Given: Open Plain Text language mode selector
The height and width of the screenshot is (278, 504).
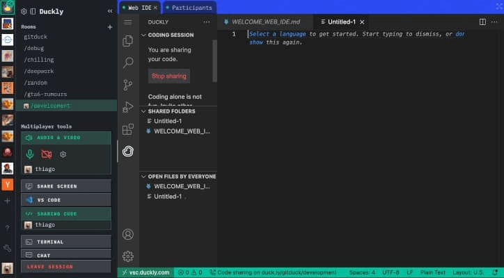Looking at the screenshot, I should tap(432, 272).
